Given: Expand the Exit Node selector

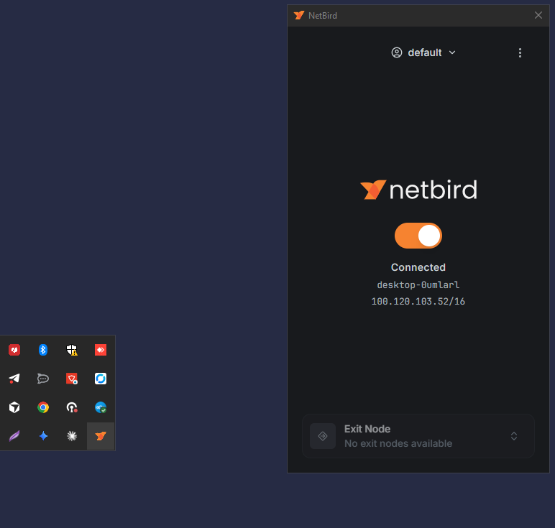Looking at the screenshot, I should point(418,436).
